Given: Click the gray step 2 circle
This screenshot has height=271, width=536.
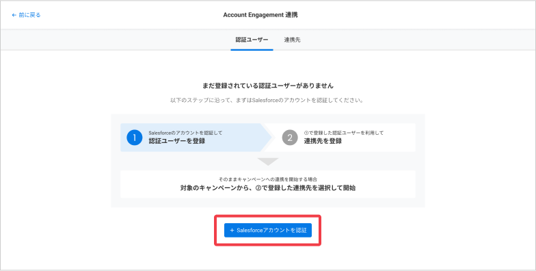Looking at the screenshot, I should [290, 138].
